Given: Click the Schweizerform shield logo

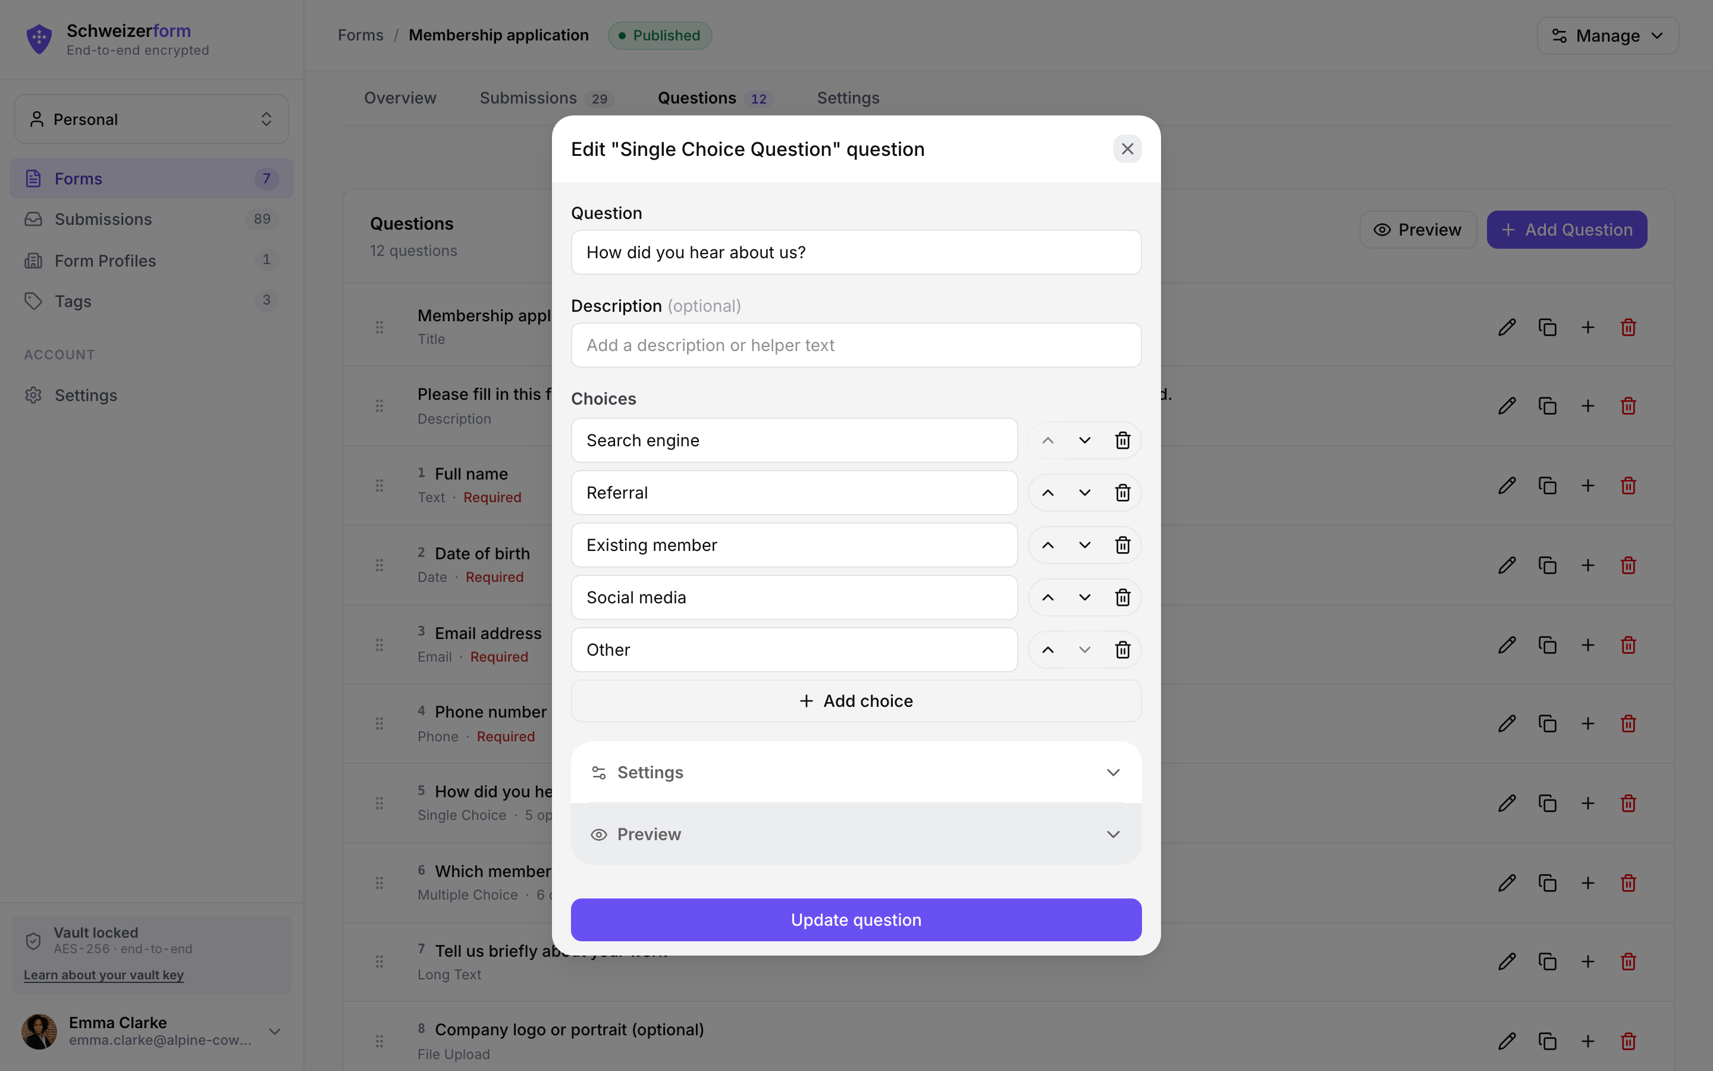Looking at the screenshot, I should tap(39, 39).
